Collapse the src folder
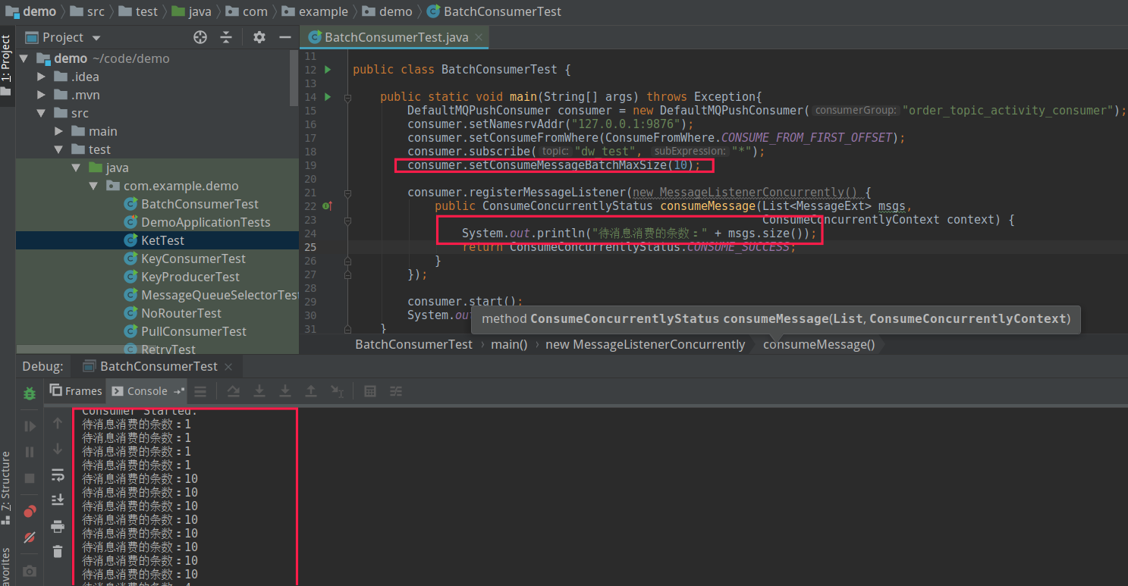Screen dimensions: 1128x586 point(42,113)
